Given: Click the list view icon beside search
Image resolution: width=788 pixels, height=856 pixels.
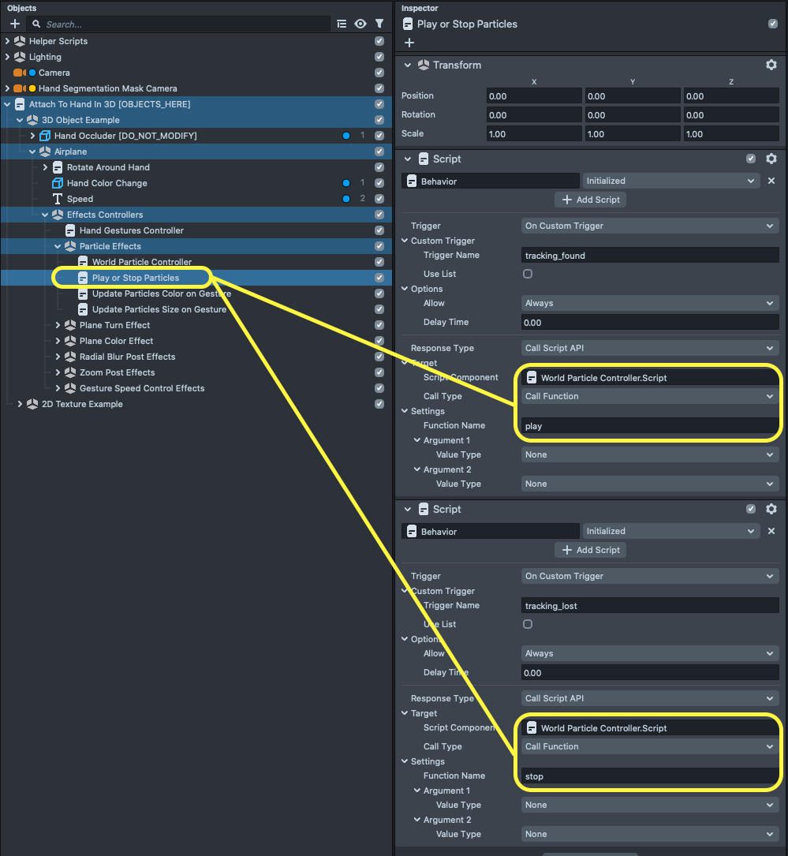Looking at the screenshot, I should point(342,24).
